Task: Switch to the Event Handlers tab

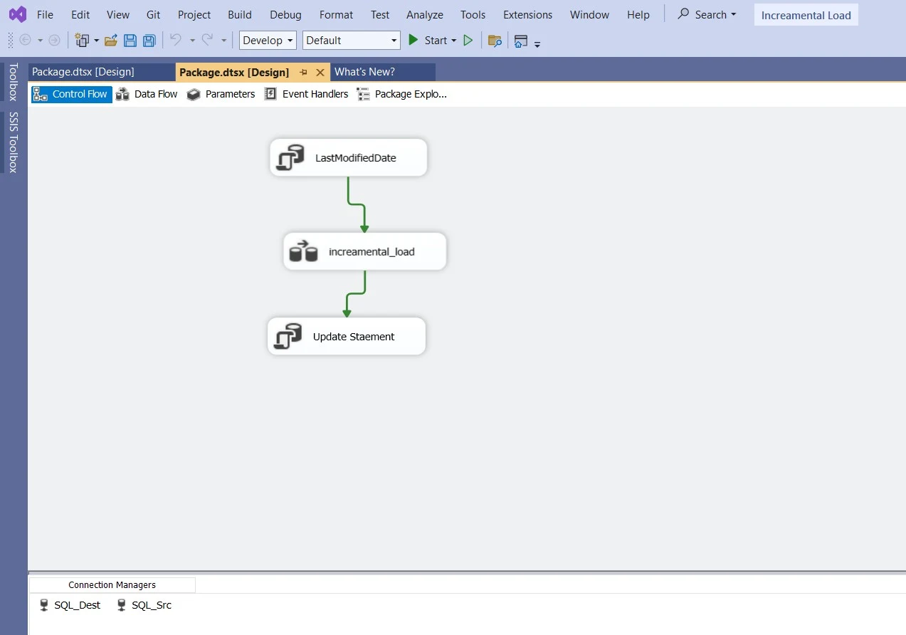Action: pyautogui.click(x=307, y=94)
